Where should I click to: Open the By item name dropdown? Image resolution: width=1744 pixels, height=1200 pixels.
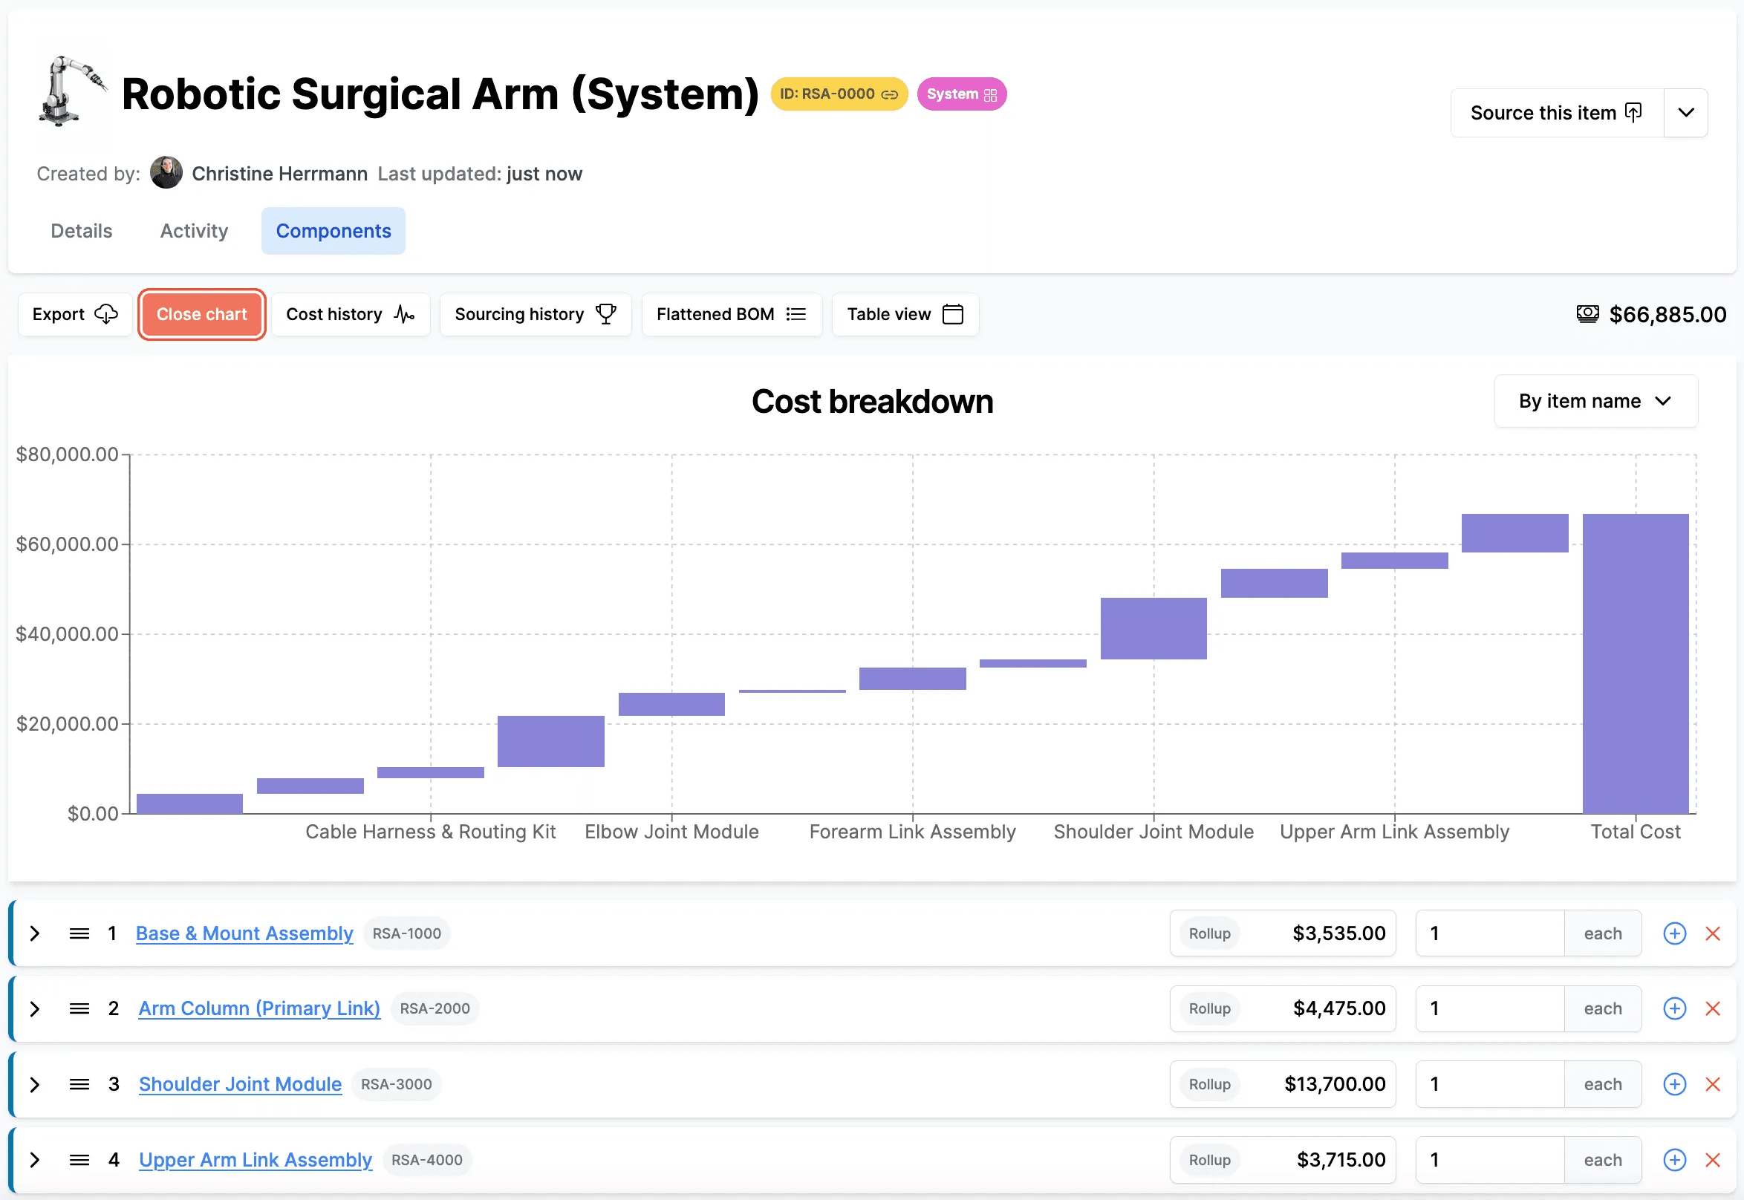tap(1595, 401)
